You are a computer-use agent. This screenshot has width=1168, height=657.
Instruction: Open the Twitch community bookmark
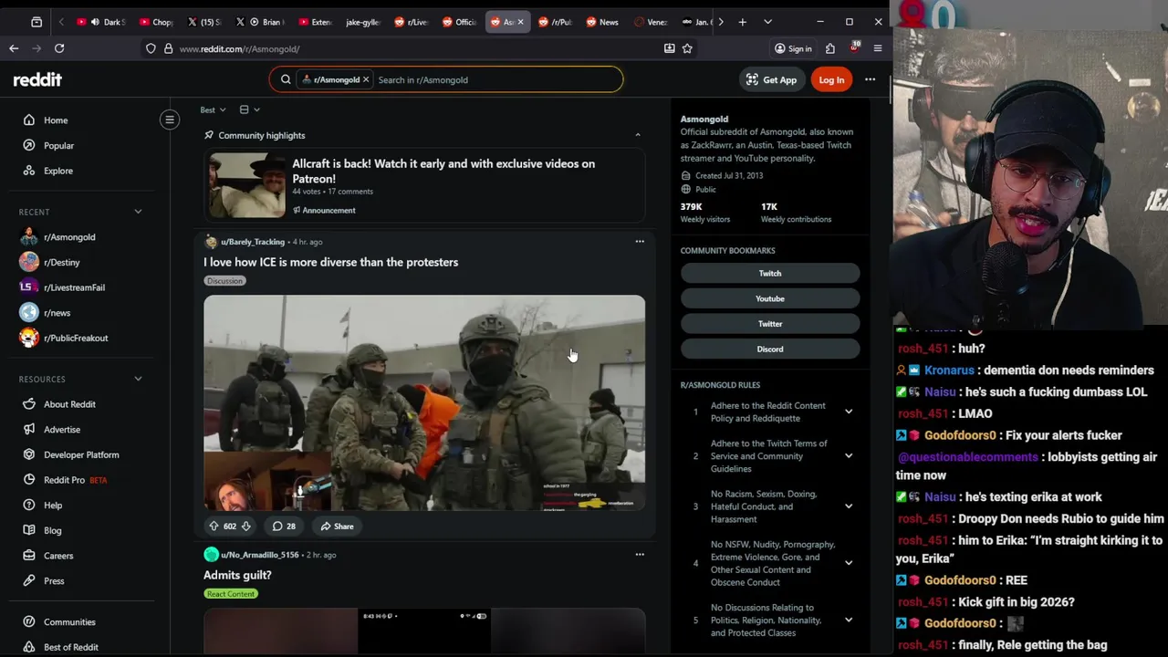coord(770,274)
